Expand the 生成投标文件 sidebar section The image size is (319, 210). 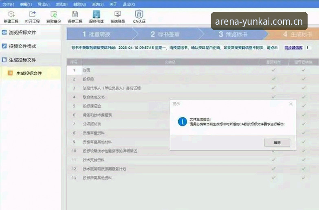31,60
